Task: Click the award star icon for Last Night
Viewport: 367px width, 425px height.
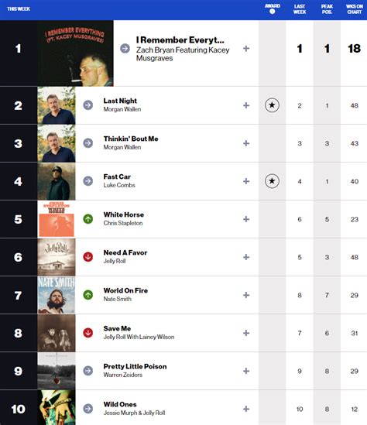Action: [x=272, y=105]
